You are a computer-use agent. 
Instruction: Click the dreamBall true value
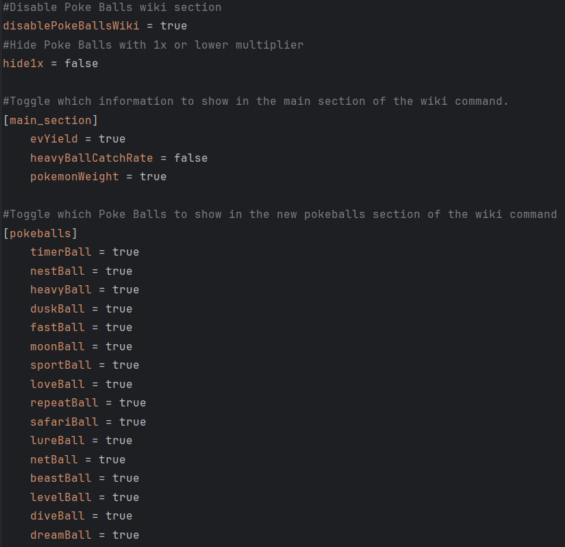tap(125, 535)
